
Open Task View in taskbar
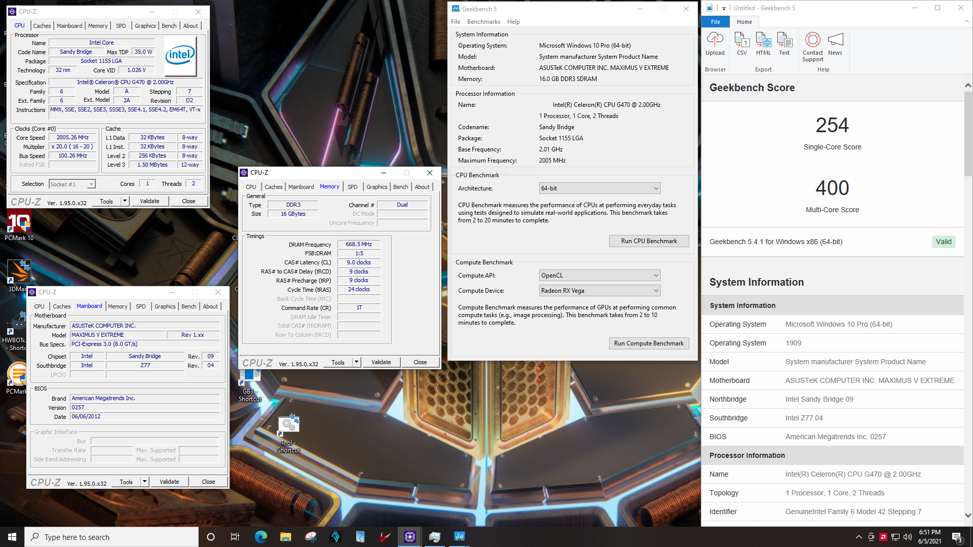tap(235, 537)
